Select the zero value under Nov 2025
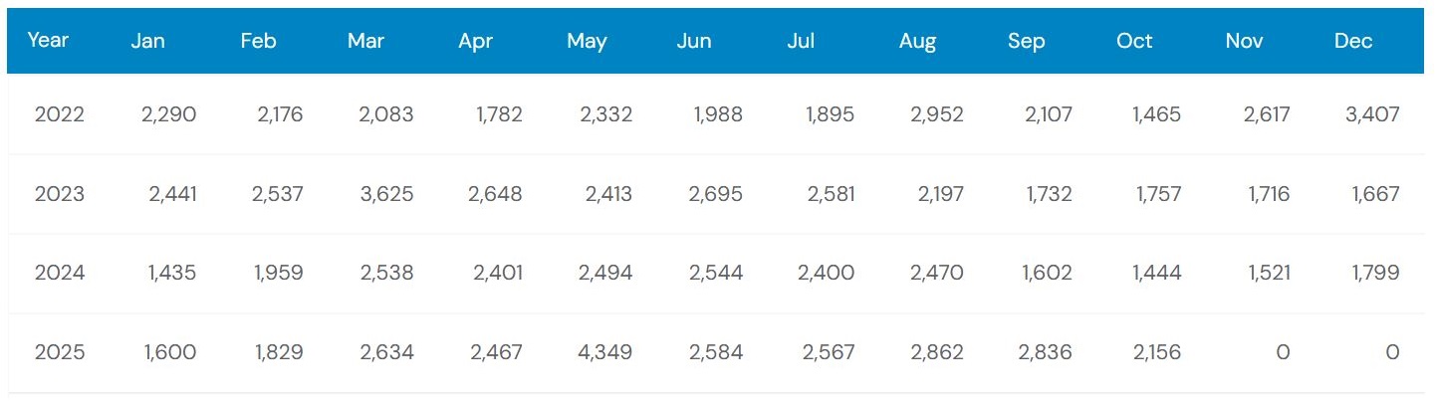The height and width of the screenshot is (403, 1436). (x=1283, y=352)
